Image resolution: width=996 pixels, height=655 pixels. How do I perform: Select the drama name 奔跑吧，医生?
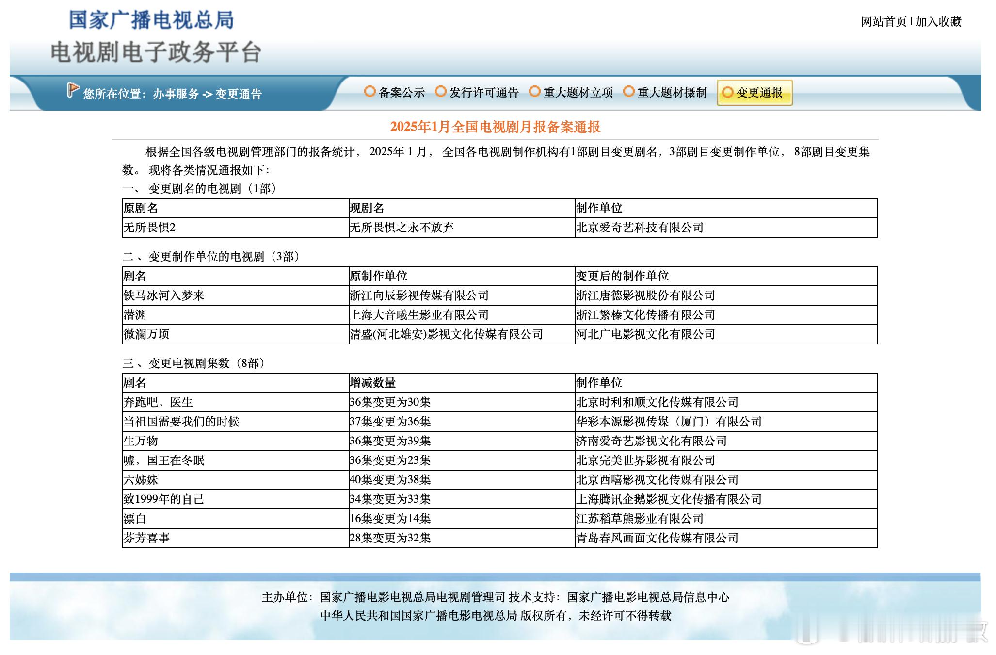click(x=158, y=402)
